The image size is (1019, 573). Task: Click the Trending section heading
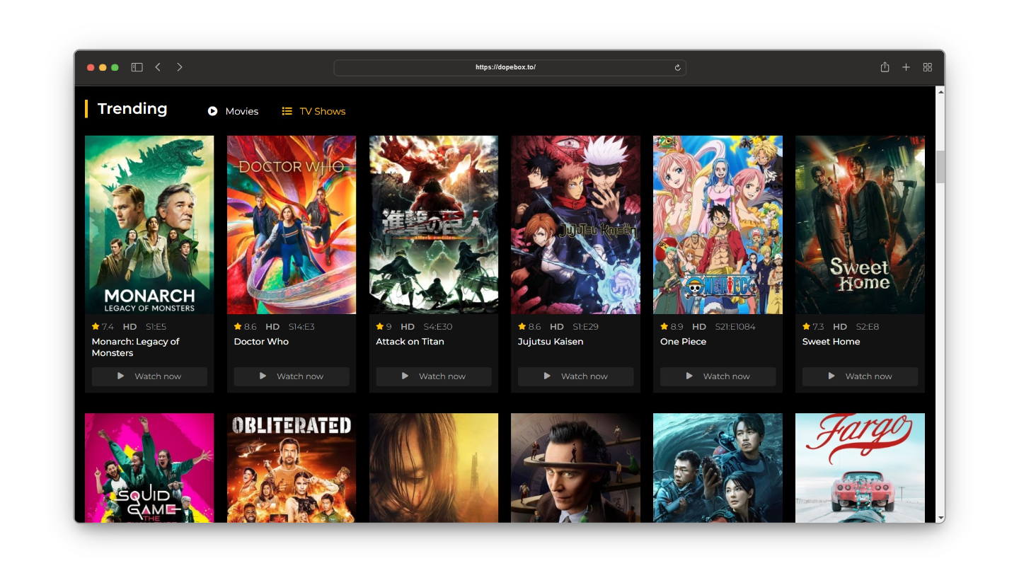132,109
